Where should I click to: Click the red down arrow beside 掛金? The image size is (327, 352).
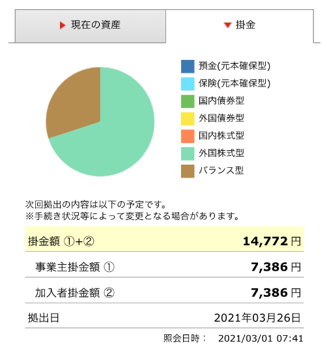click(x=228, y=25)
